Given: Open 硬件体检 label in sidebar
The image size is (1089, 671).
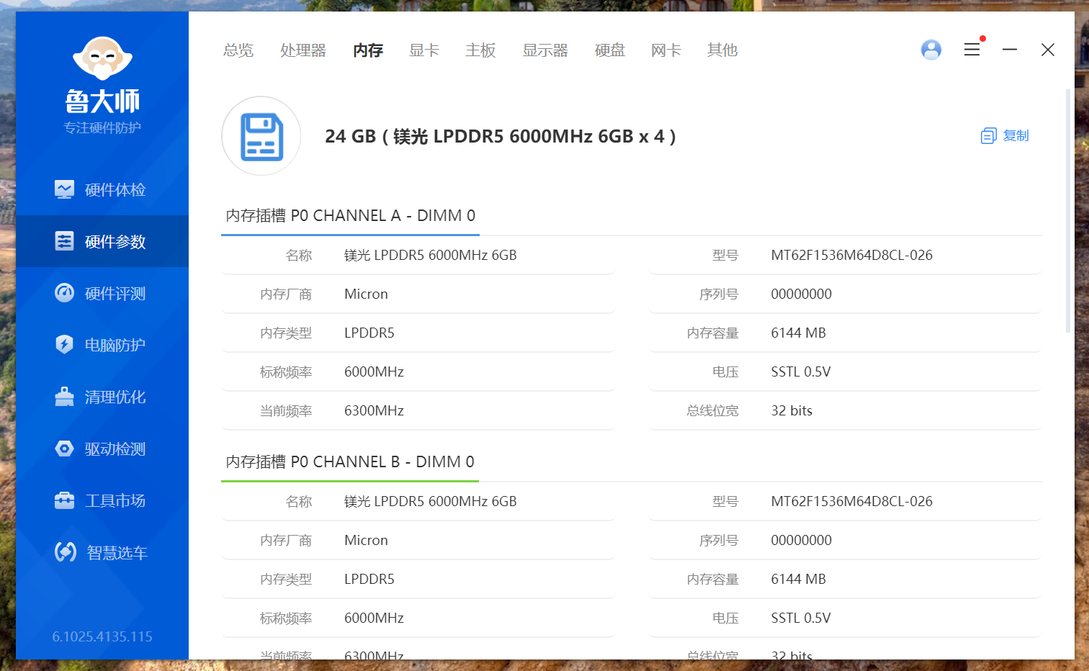Looking at the screenshot, I should pos(115,190).
